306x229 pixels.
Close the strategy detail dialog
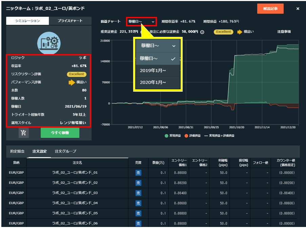[x=298, y=8]
